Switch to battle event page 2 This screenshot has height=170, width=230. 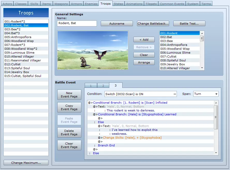(103, 86)
